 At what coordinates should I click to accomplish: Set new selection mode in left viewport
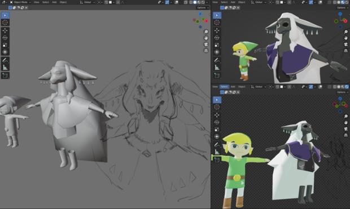(10, 7)
